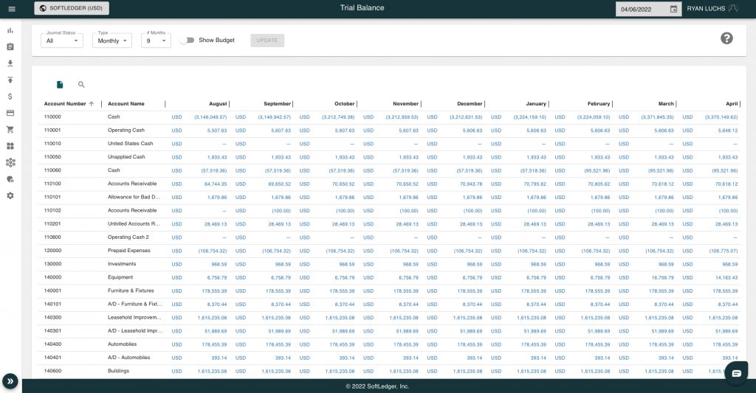Open the credit card sidebar icon

click(10, 113)
